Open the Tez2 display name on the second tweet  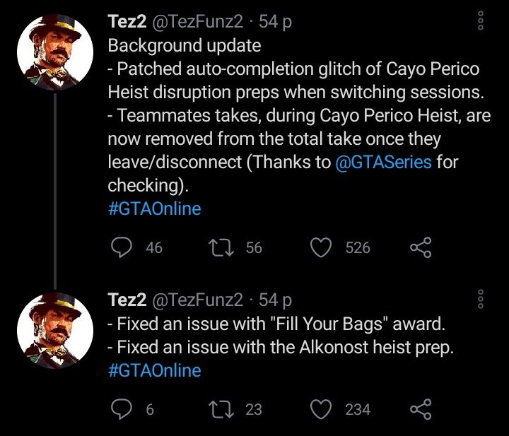click(x=127, y=300)
